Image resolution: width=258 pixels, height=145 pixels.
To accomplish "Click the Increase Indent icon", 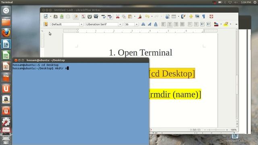I will coord(209,24).
